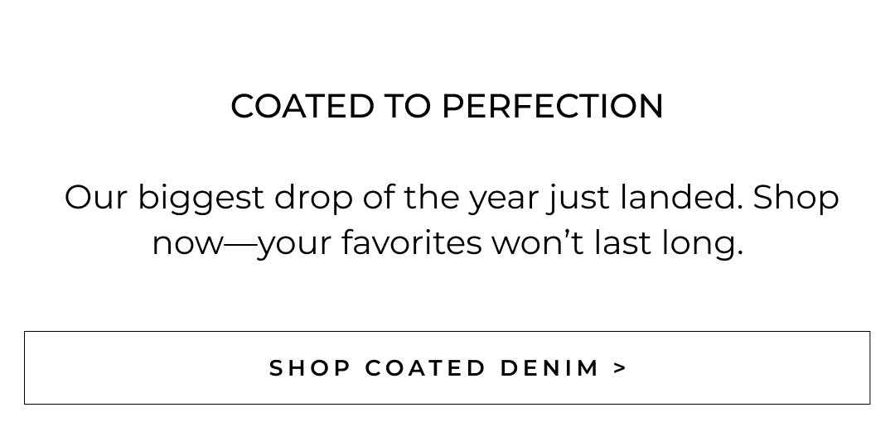Click the word now starting the second paragraph line
This screenshot has height=441, width=895.
pyautogui.click(x=187, y=244)
